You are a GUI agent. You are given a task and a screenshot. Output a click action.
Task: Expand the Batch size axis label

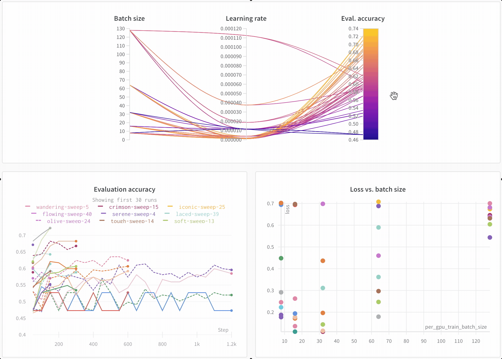[129, 18]
